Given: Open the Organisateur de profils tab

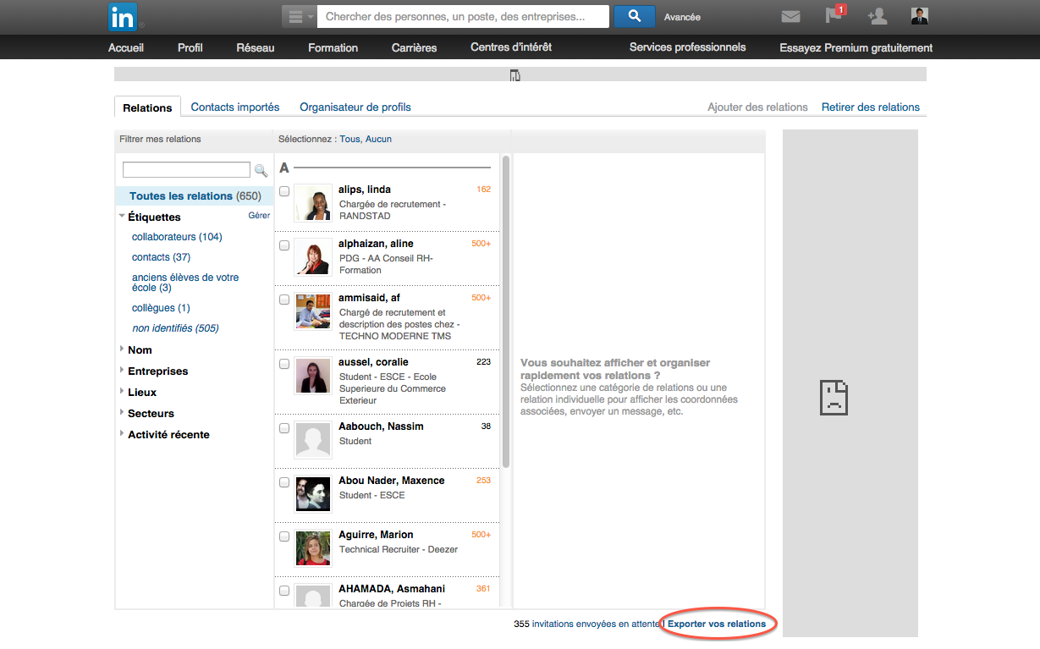Looking at the screenshot, I should [355, 107].
